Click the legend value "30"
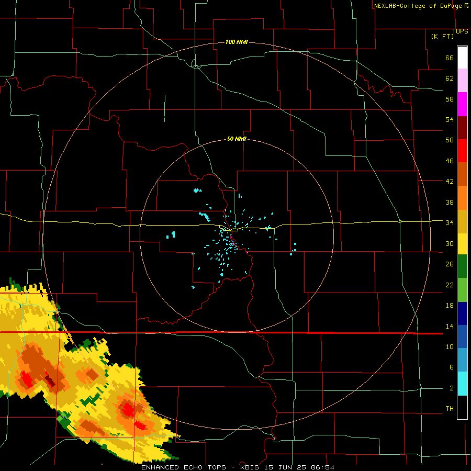 450,243
